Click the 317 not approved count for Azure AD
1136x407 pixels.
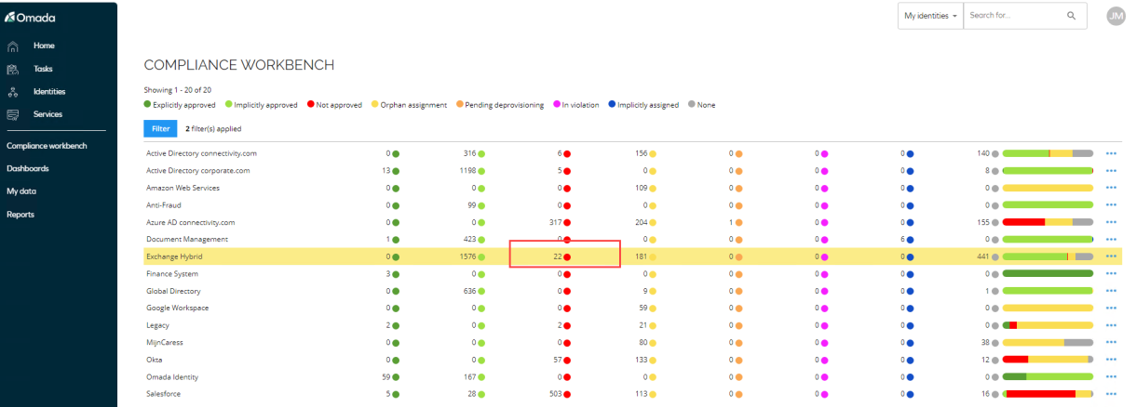553,222
